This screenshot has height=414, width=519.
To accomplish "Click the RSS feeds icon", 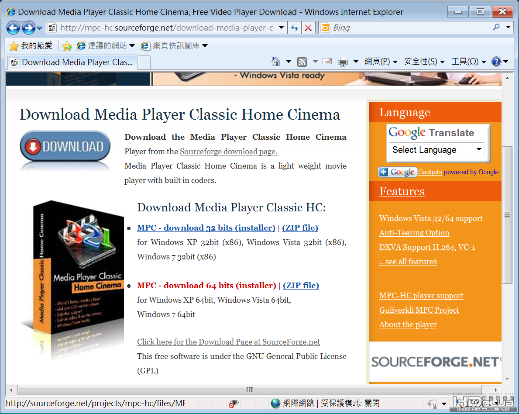I will [302, 62].
